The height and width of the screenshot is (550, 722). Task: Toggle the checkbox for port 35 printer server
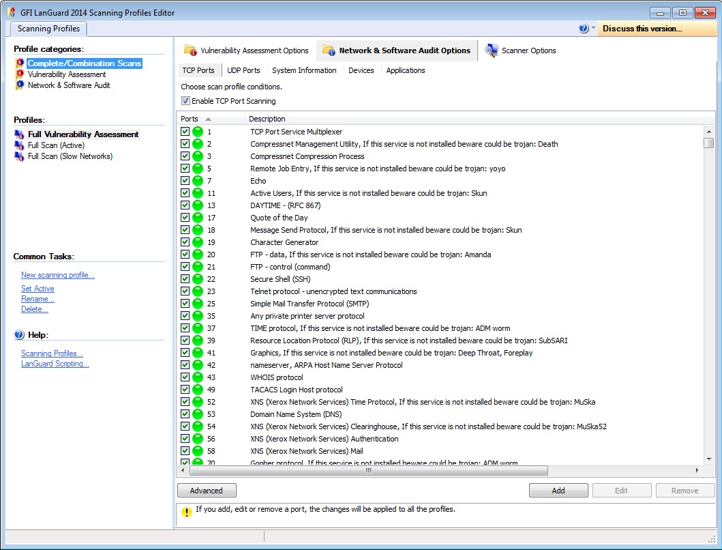click(x=185, y=315)
